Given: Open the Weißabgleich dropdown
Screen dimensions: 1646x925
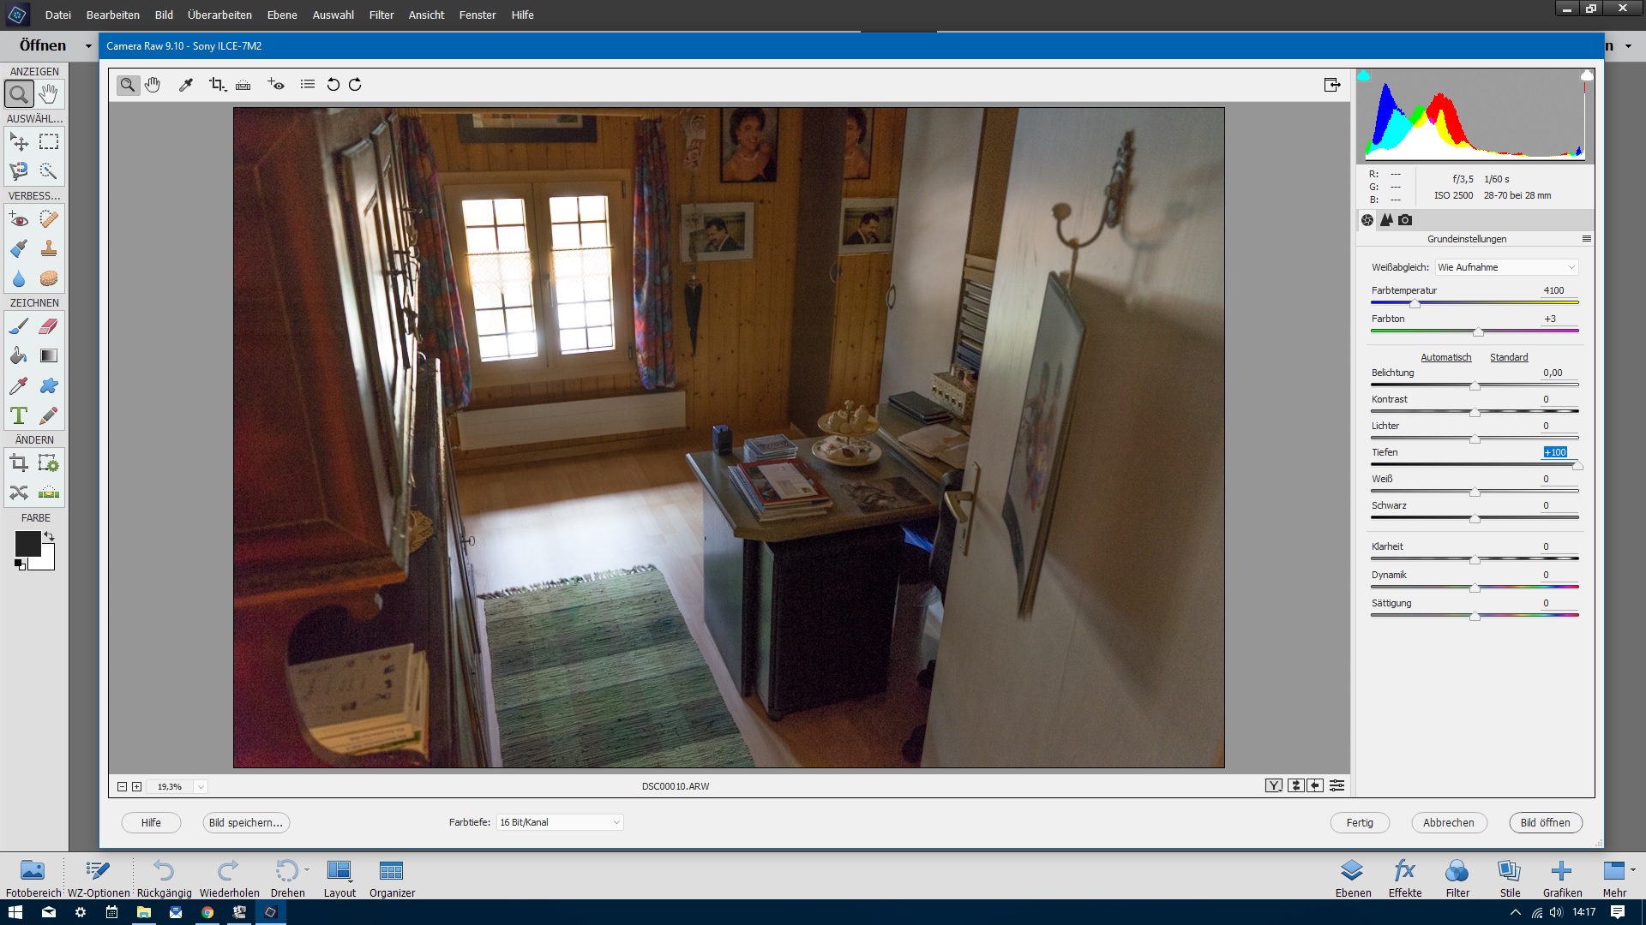Looking at the screenshot, I should click(x=1506, y=267).
